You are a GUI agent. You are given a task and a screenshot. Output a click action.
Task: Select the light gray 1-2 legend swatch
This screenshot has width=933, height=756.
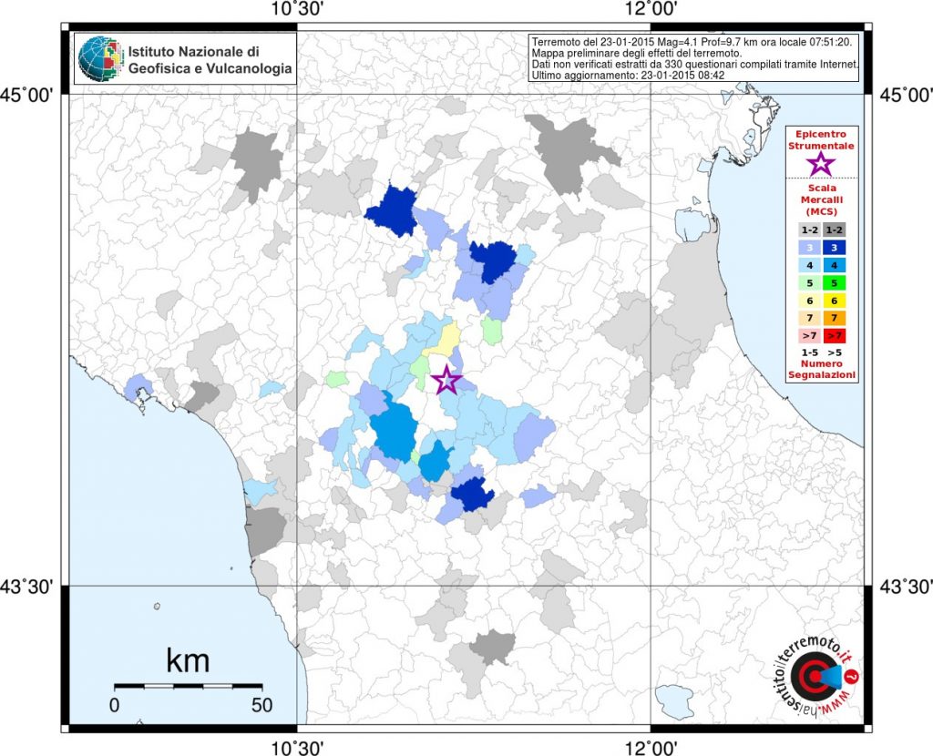click(809, 230)
